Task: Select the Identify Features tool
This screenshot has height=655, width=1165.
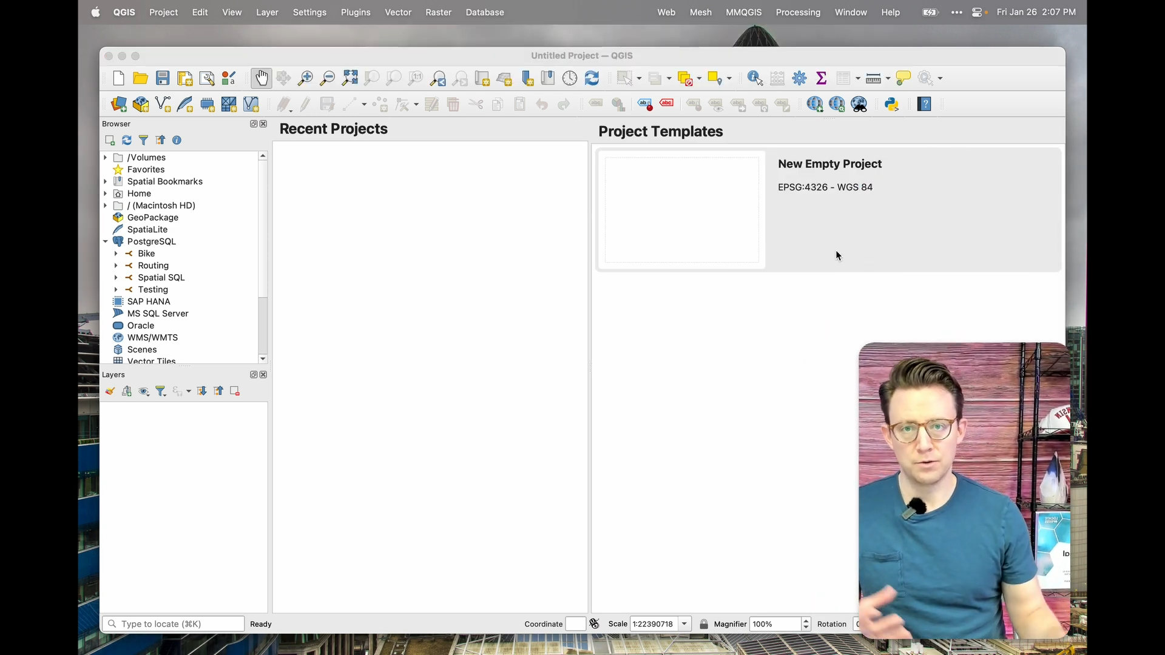Action: tap(755, 78)
